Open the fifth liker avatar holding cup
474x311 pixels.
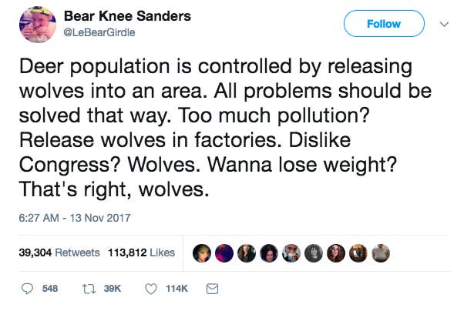(291, 252)
